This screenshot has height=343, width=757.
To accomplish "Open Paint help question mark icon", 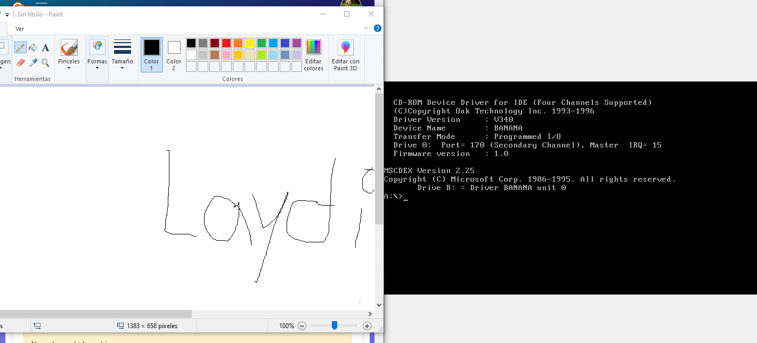I will coord(378,28).
